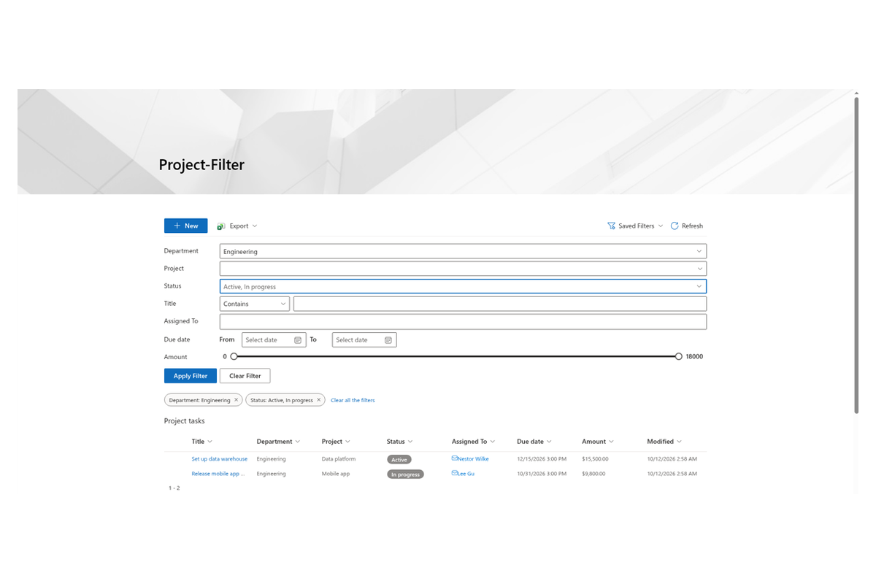Click the Amount slider maximum handle

[679, 357]
